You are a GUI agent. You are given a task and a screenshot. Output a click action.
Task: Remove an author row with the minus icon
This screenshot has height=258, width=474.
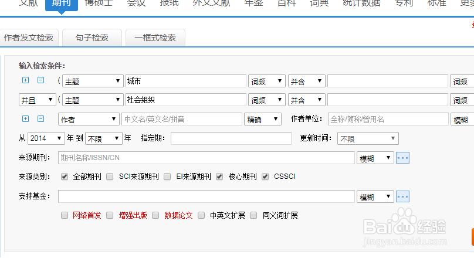point(40,118)
